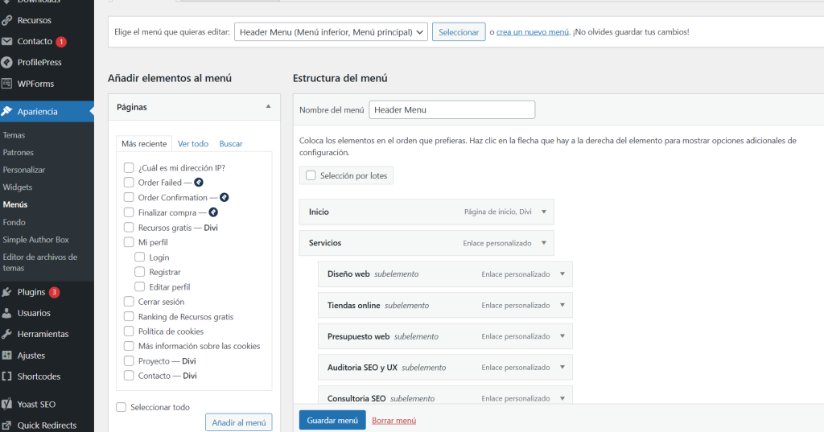Open Editor de archivos de temas
The width and height of the screenshot is (824, 432).
click(40, 262)
